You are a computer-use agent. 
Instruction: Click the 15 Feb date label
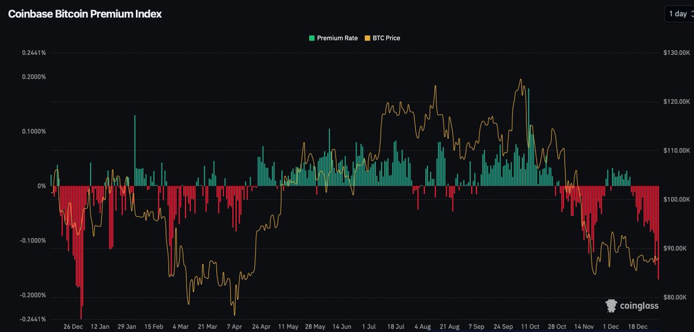tap(154, 327)
